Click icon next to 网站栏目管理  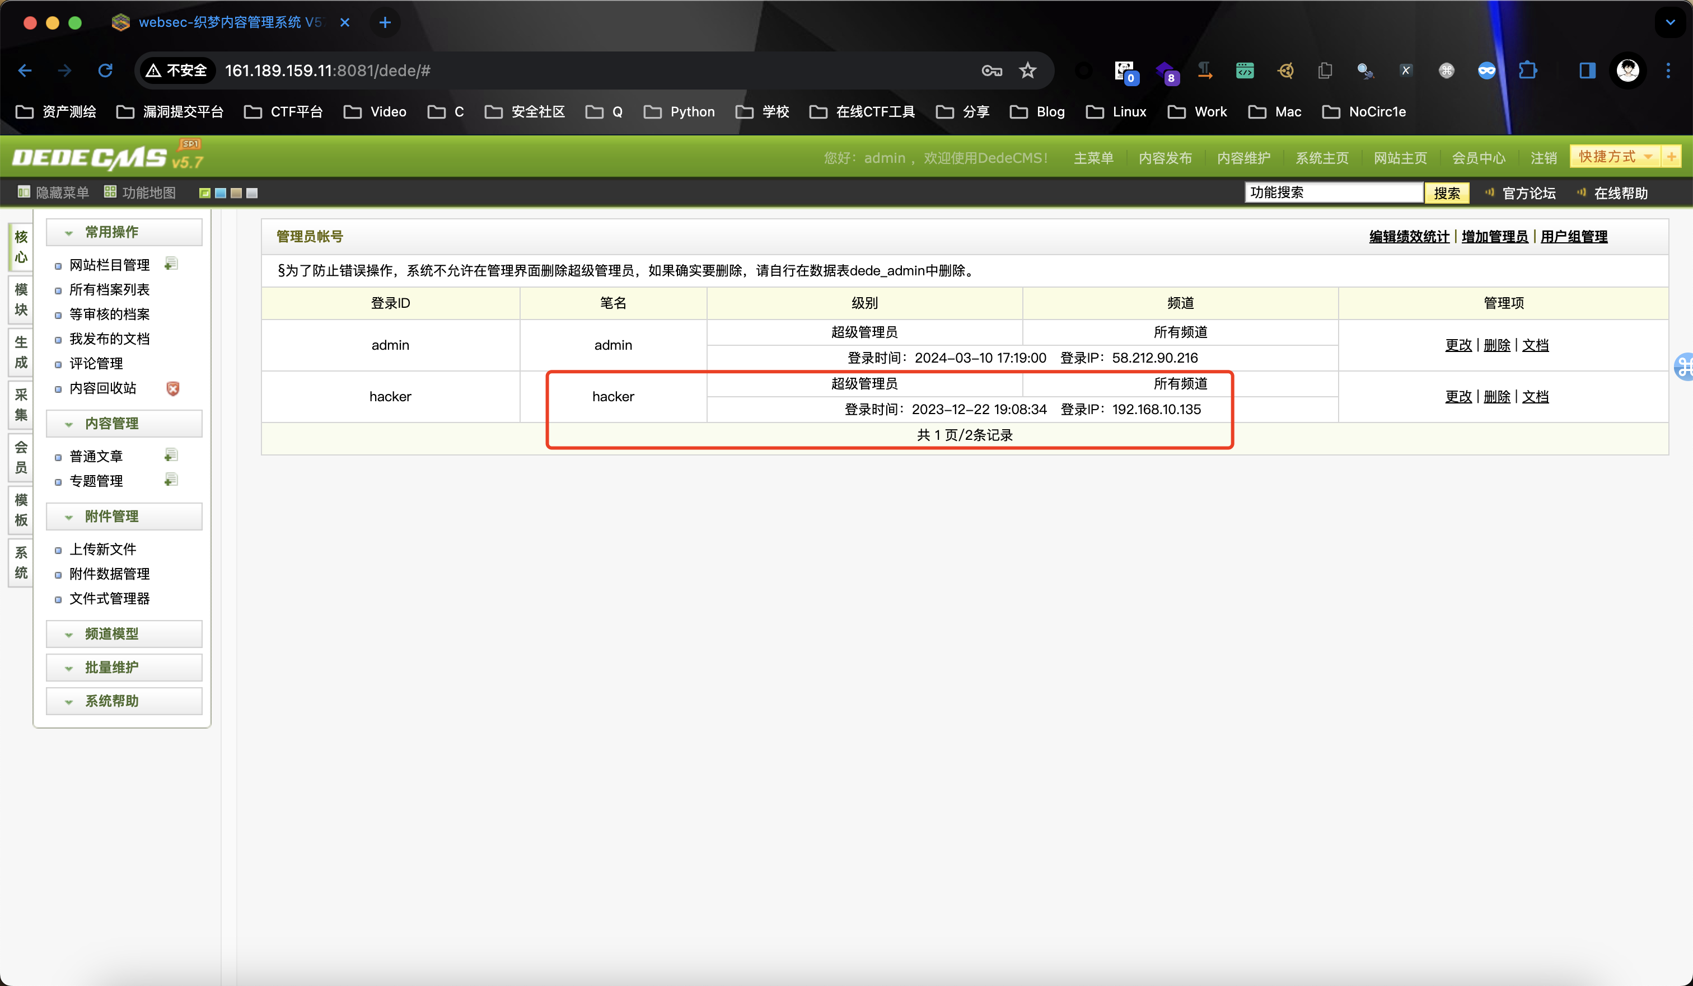pyautogui.click(x=171, y=264)
